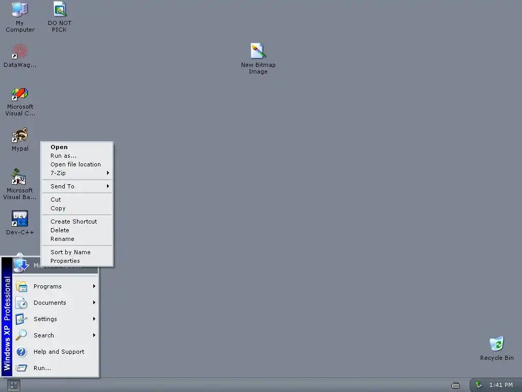Click the system tray icon beside the clock

pyautogui.click(x=479, y=385)
